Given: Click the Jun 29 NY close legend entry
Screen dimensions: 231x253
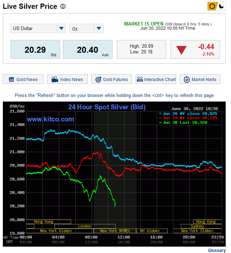Looking at the screenshot, I should click(x=188, y=118).
